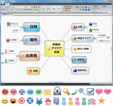Viewport: 113px width, 106px height.
Task: Click the padlock icon in the icon palette
Action: pos(57,91)
